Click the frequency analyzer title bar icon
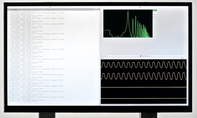Viewport: 197px width, 118px height. click(140, 7)
